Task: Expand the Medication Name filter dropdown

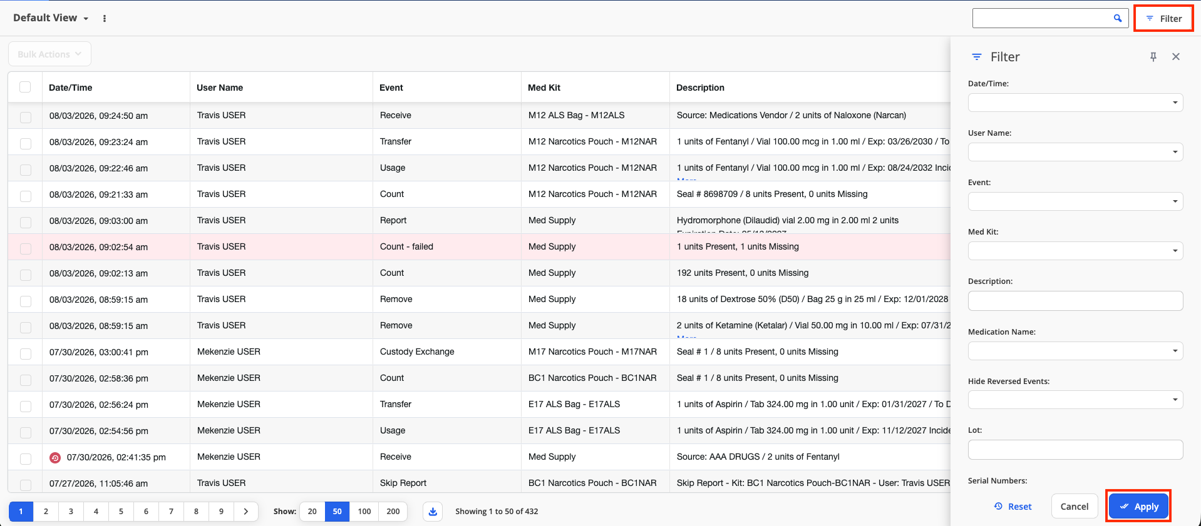Action: click(1075, 351)
